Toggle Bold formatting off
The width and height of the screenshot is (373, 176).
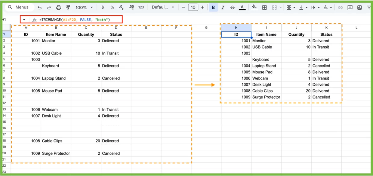coord(213,8)
